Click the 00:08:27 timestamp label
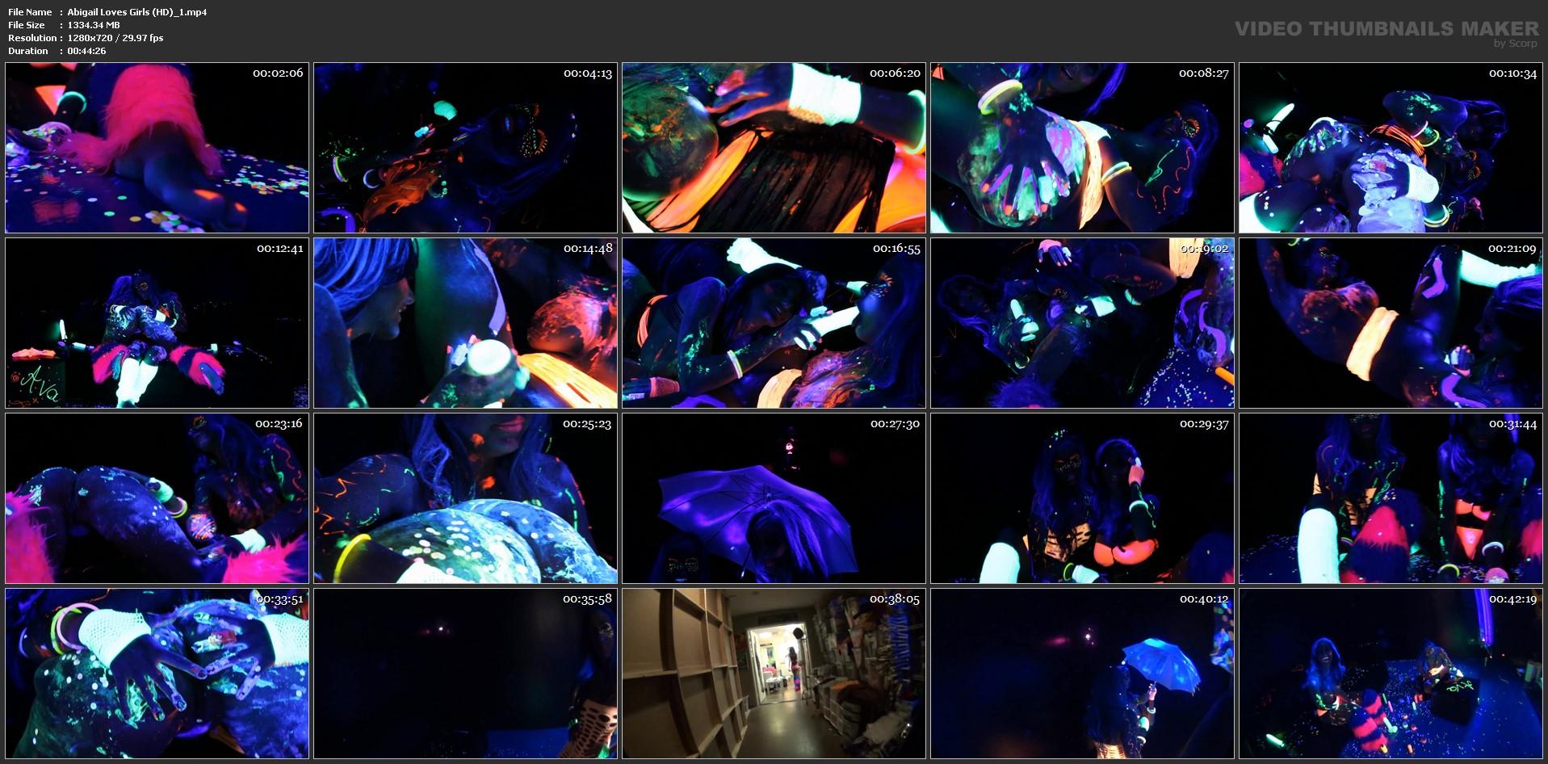 [x=1203, y=73]
